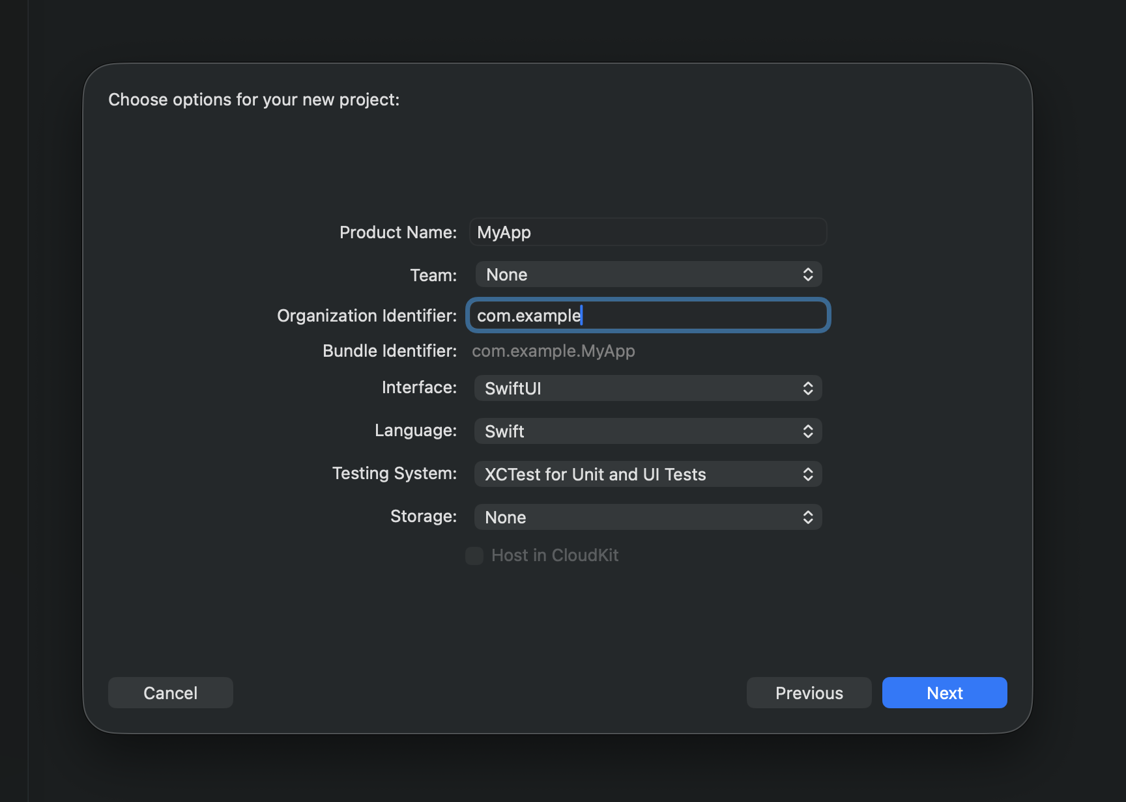1126x802 pixels.
Task: Cancel the new project dialog
Action: pyautogui.click(x=171, y=693)
